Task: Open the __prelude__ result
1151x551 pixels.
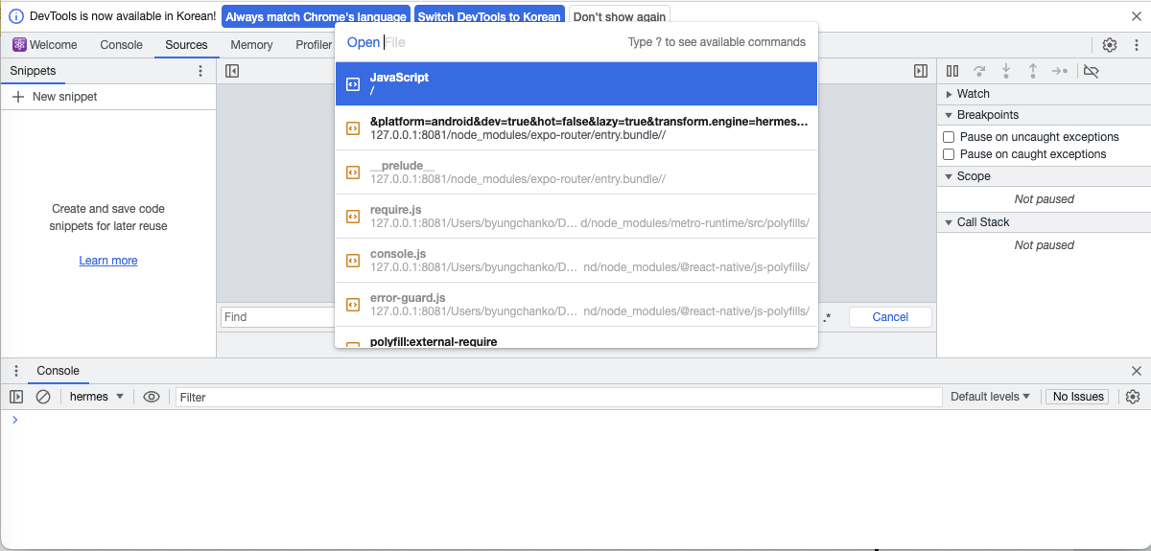Action: pos(576,172)
